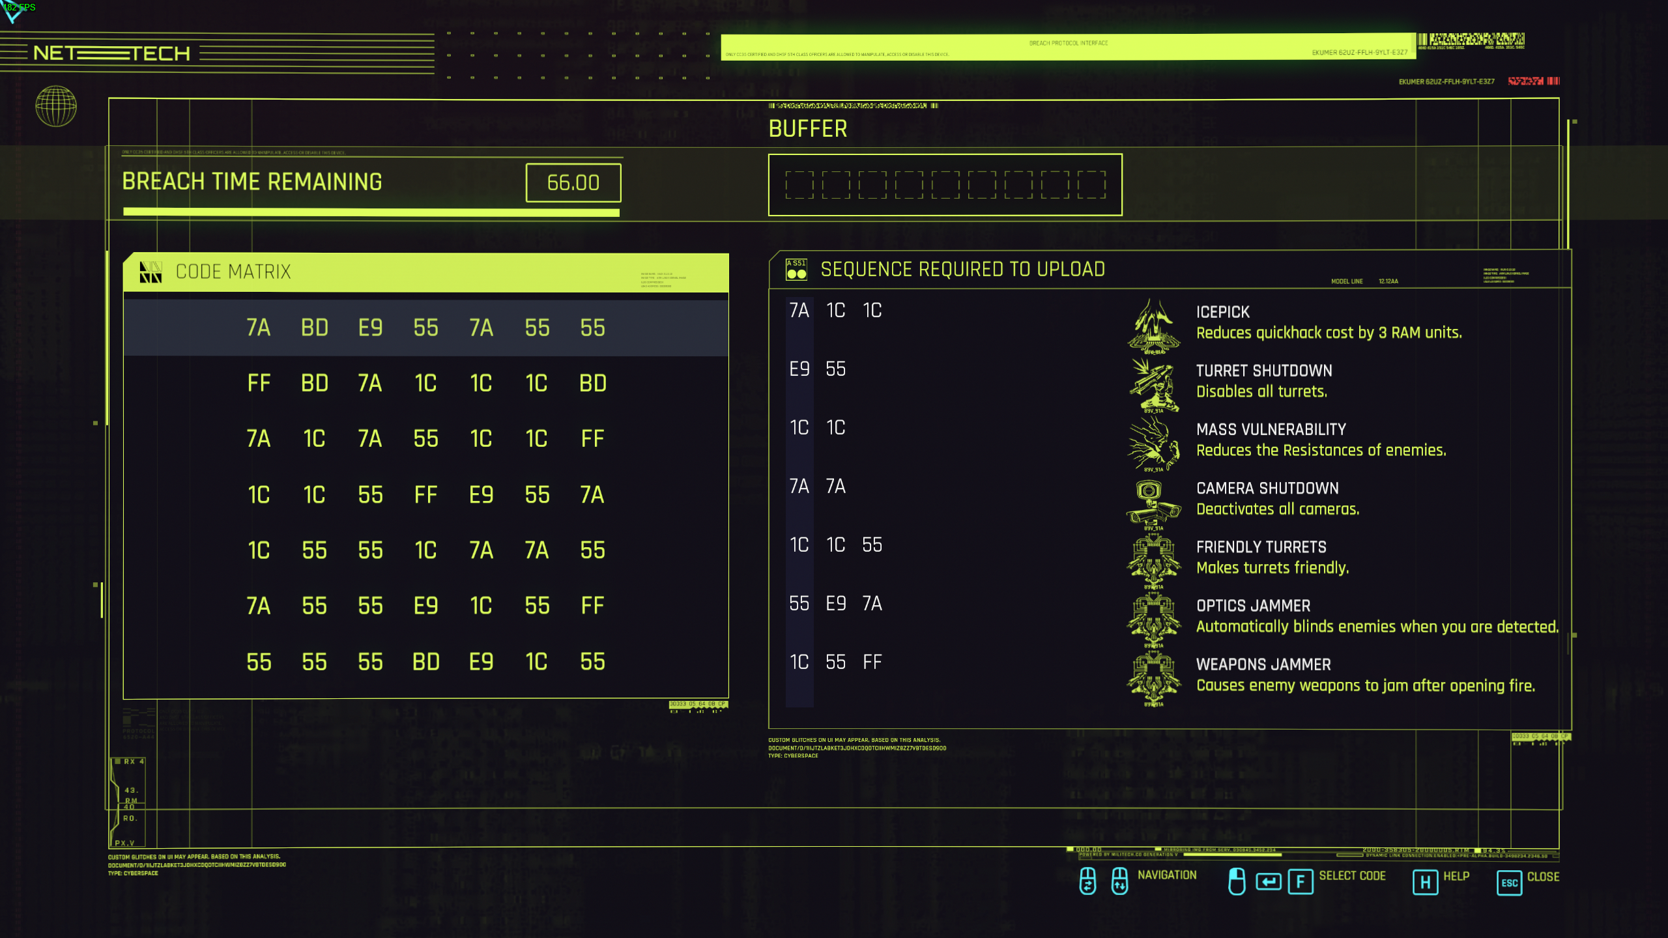This screenshot has width=1668, height=938.
Task: Select E9 in the 1C 1C 55 FF row
Action: (482, 495)
